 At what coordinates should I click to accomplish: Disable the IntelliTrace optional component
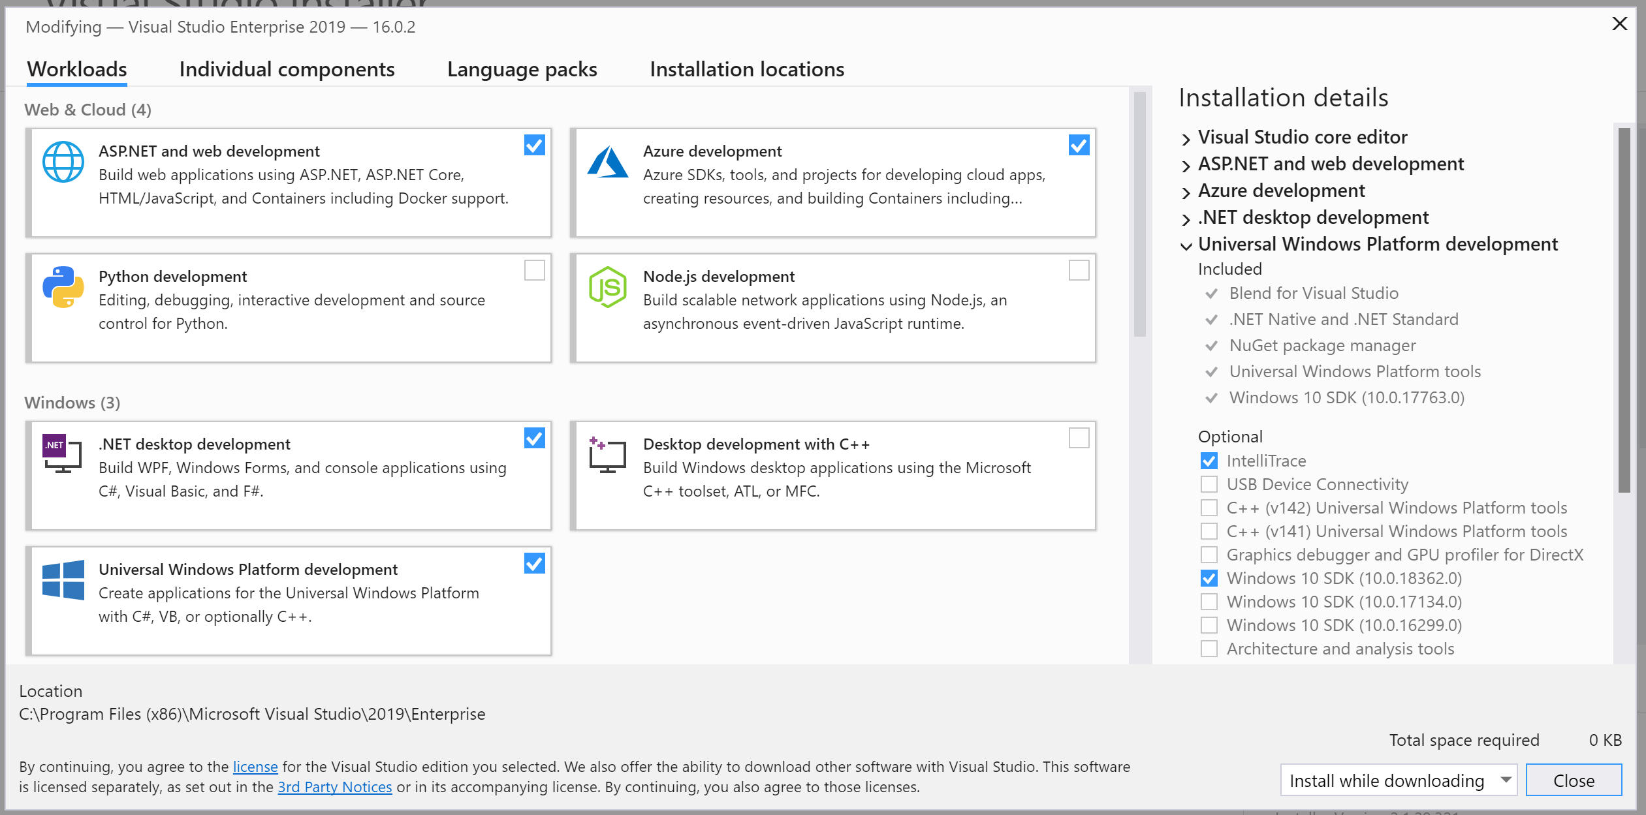(x=1209, y=461)
